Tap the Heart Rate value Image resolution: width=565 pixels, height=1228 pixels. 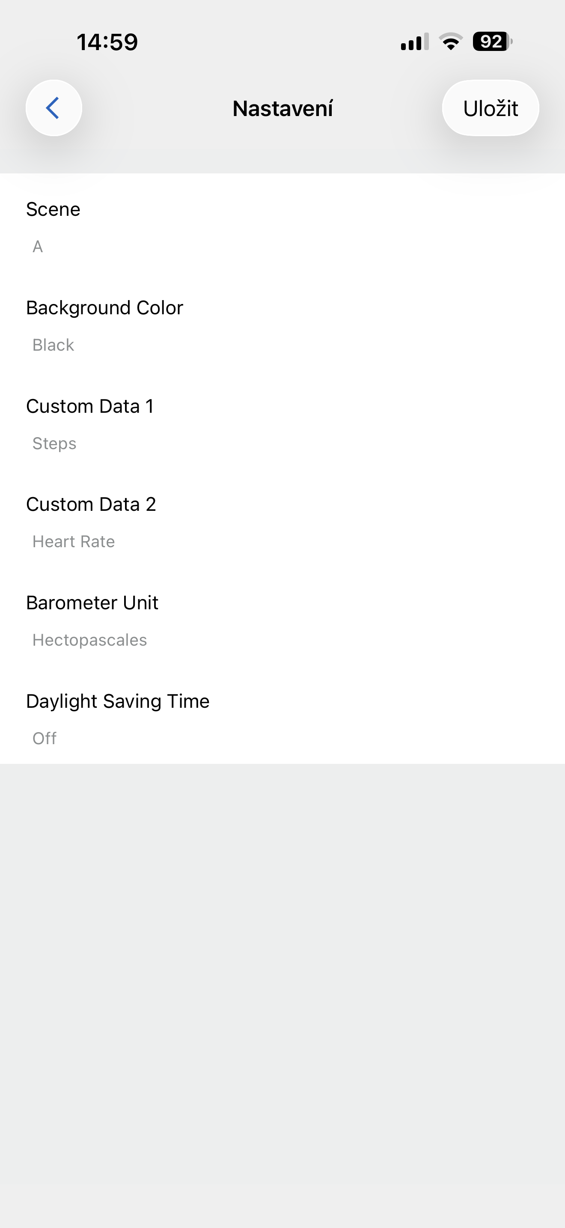tap(74, 542)
